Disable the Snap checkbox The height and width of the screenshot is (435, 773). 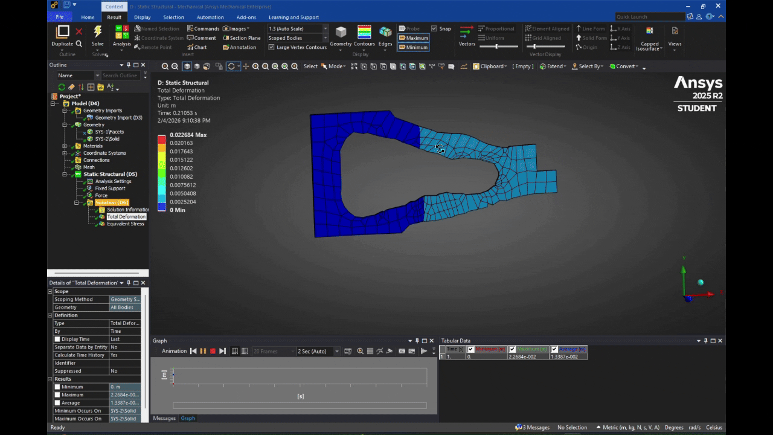pyautogui.click(x=435, y=28)
